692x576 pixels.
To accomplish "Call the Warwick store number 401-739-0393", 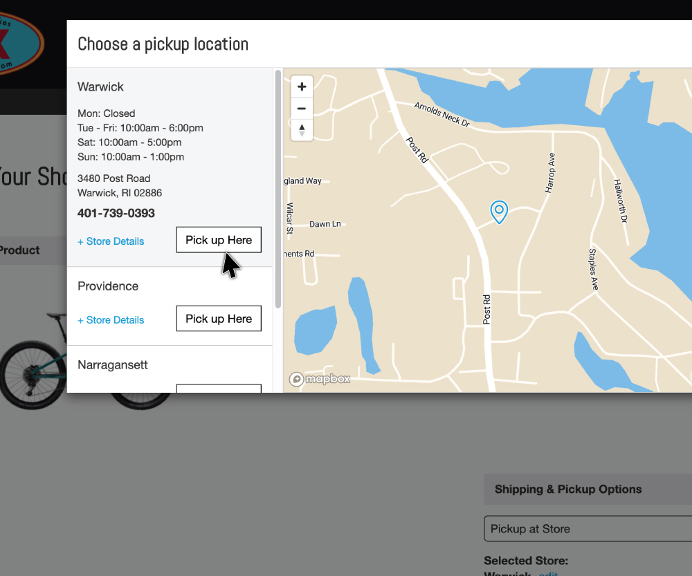I will coord(116,213).
